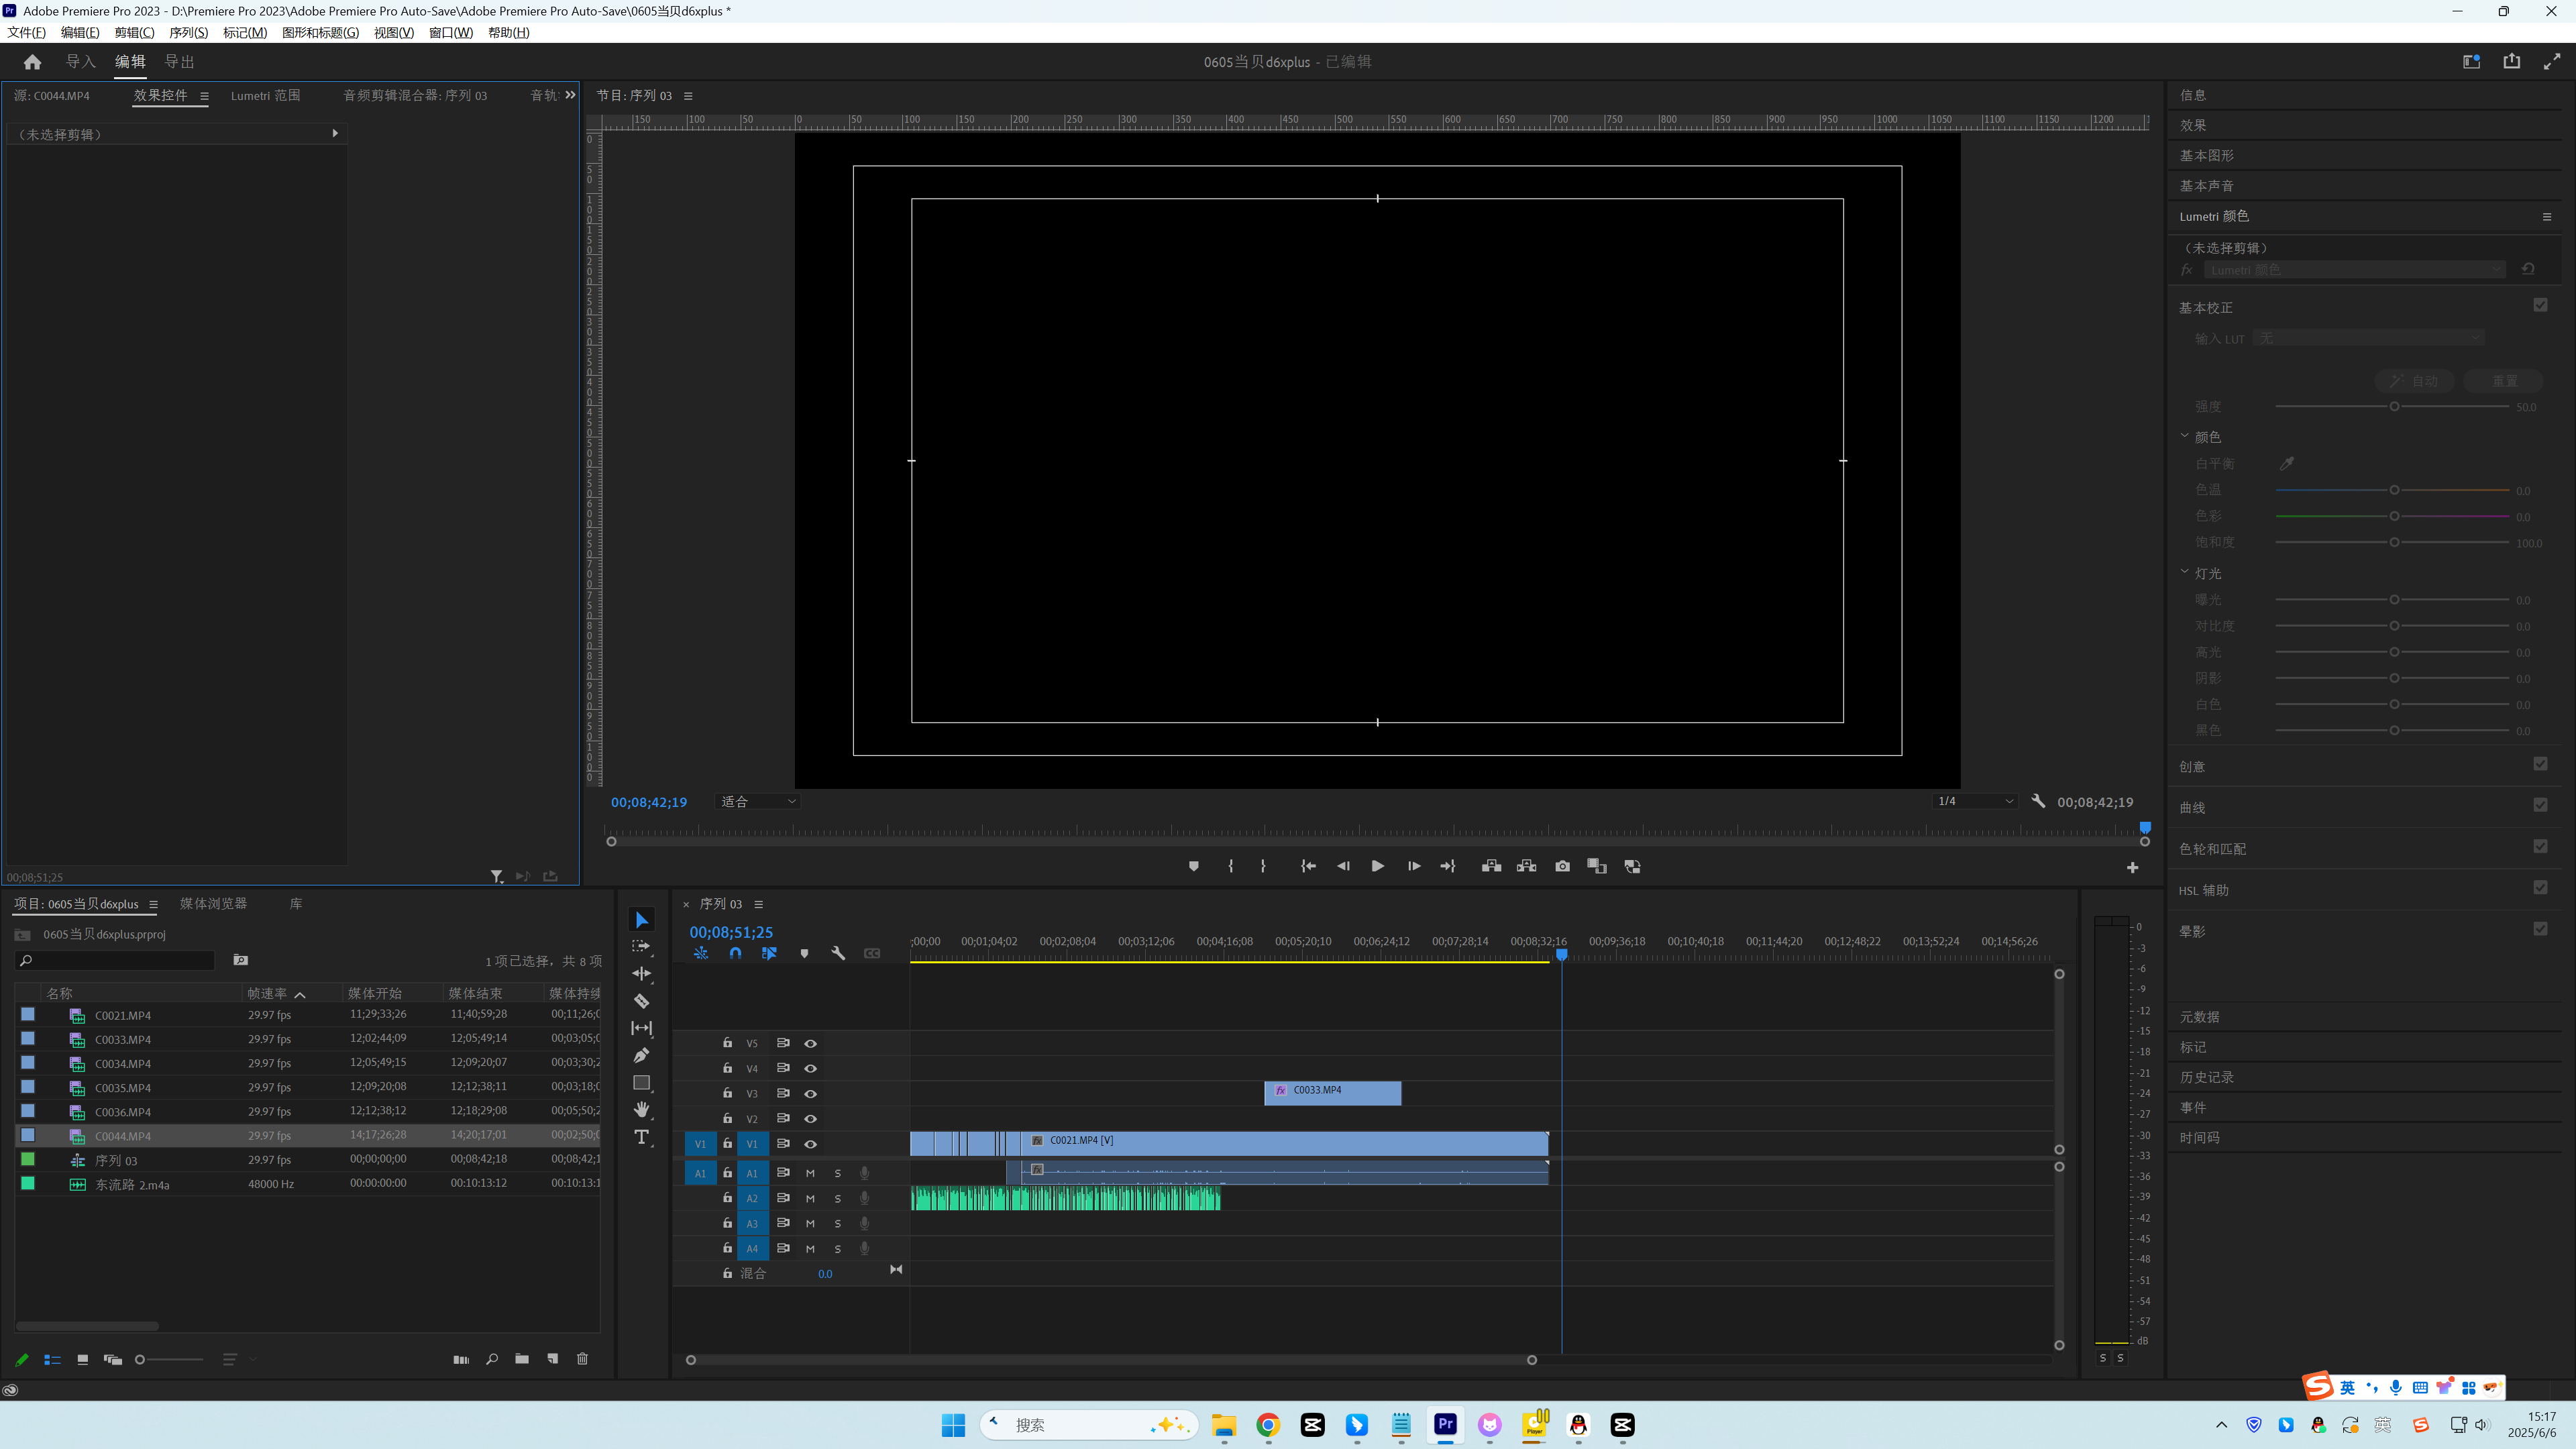Open the Lumetri 颜色 panel menu

click(x=2547, y=217)
